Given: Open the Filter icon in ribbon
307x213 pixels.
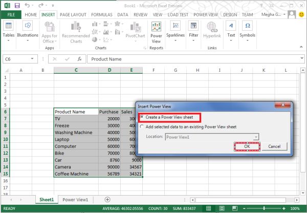Looking at the screenshot, I should click(x=193, y=26).
